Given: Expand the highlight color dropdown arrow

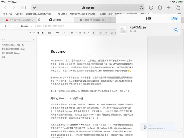Looking at the screenshot, I should pyautogui.click(x=96, y=33).
